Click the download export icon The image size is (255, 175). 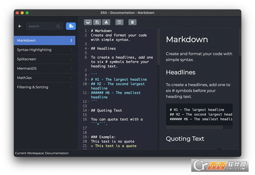106,22
